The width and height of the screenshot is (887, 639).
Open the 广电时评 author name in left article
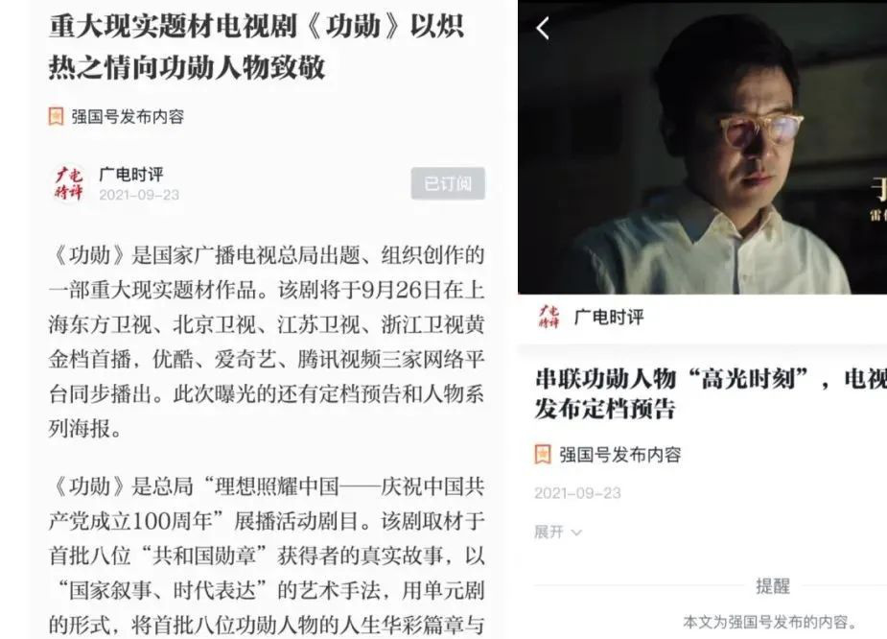(x=131, y=174)
